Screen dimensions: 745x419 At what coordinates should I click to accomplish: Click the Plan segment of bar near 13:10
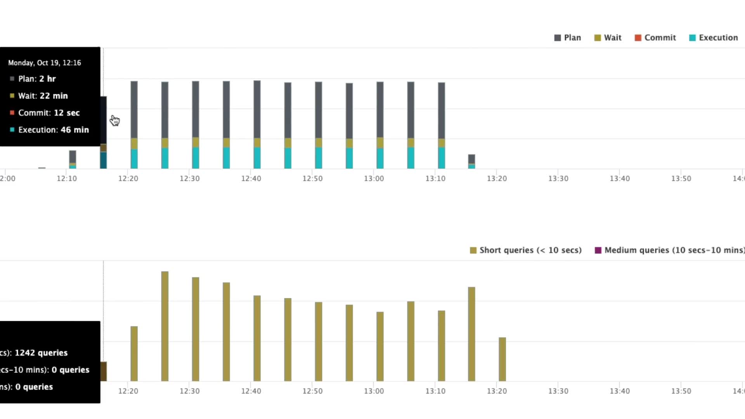441,110
